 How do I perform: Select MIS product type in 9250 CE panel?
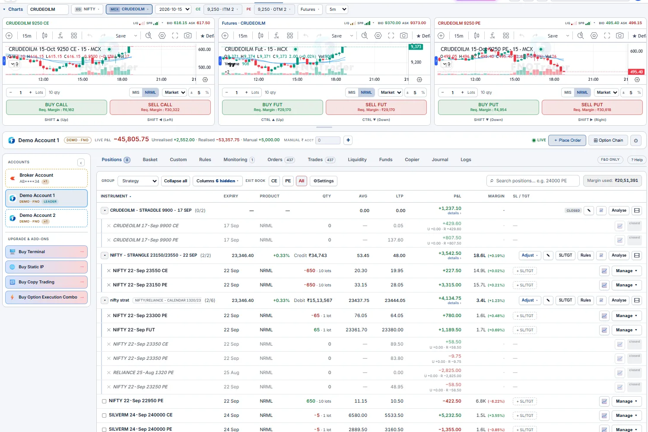pos(136,92)
